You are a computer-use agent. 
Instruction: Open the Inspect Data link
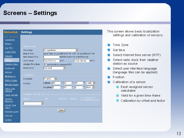(x=10, y=52)
